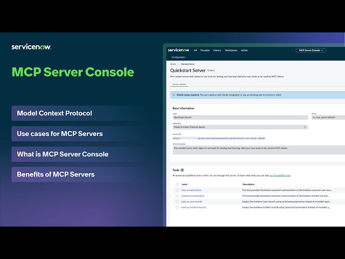Open the Look up incident records link
The image size is (345, 259).
[x=193, y=207]
